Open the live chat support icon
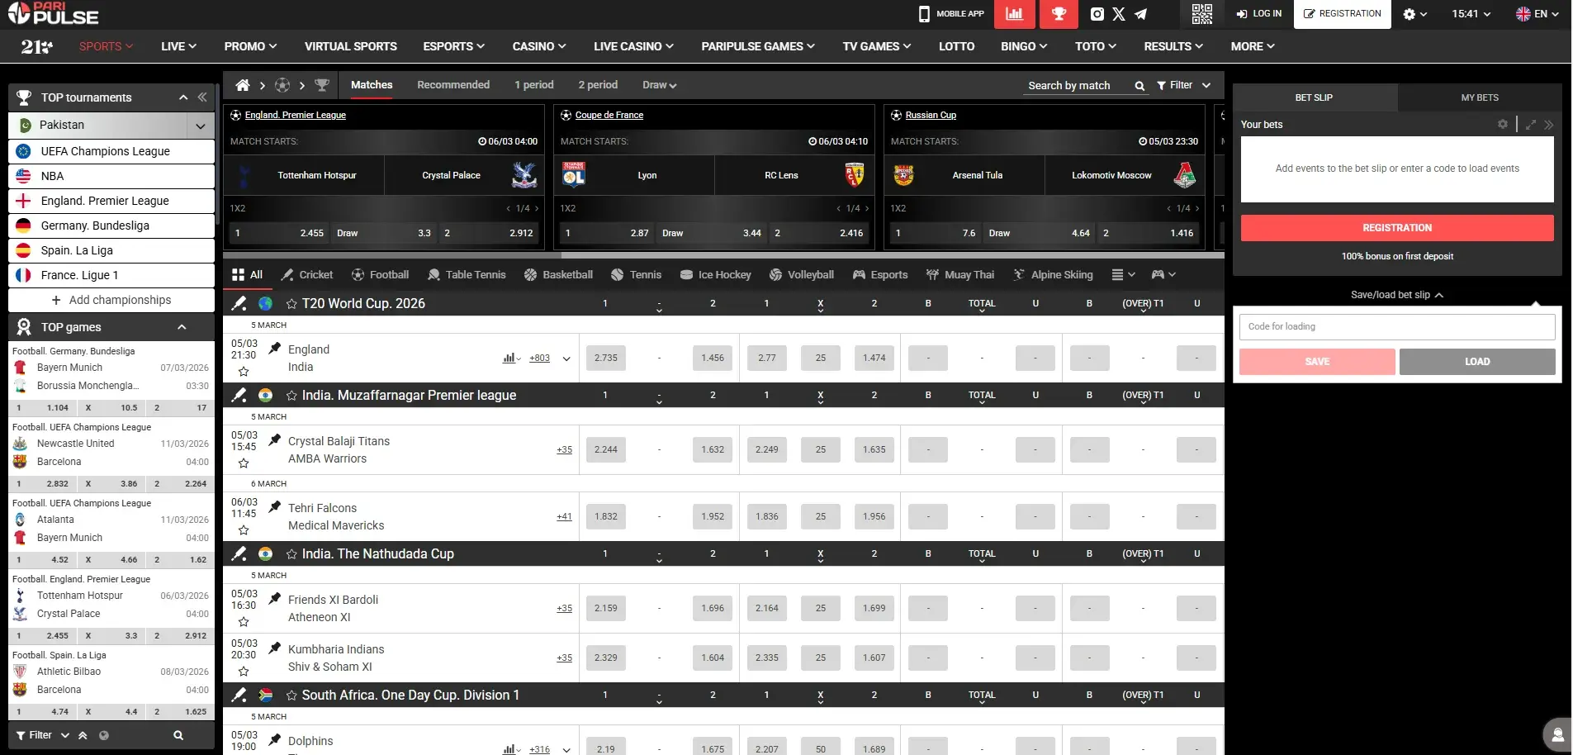The image size is (1573, 755). (x=1557, y=734)
